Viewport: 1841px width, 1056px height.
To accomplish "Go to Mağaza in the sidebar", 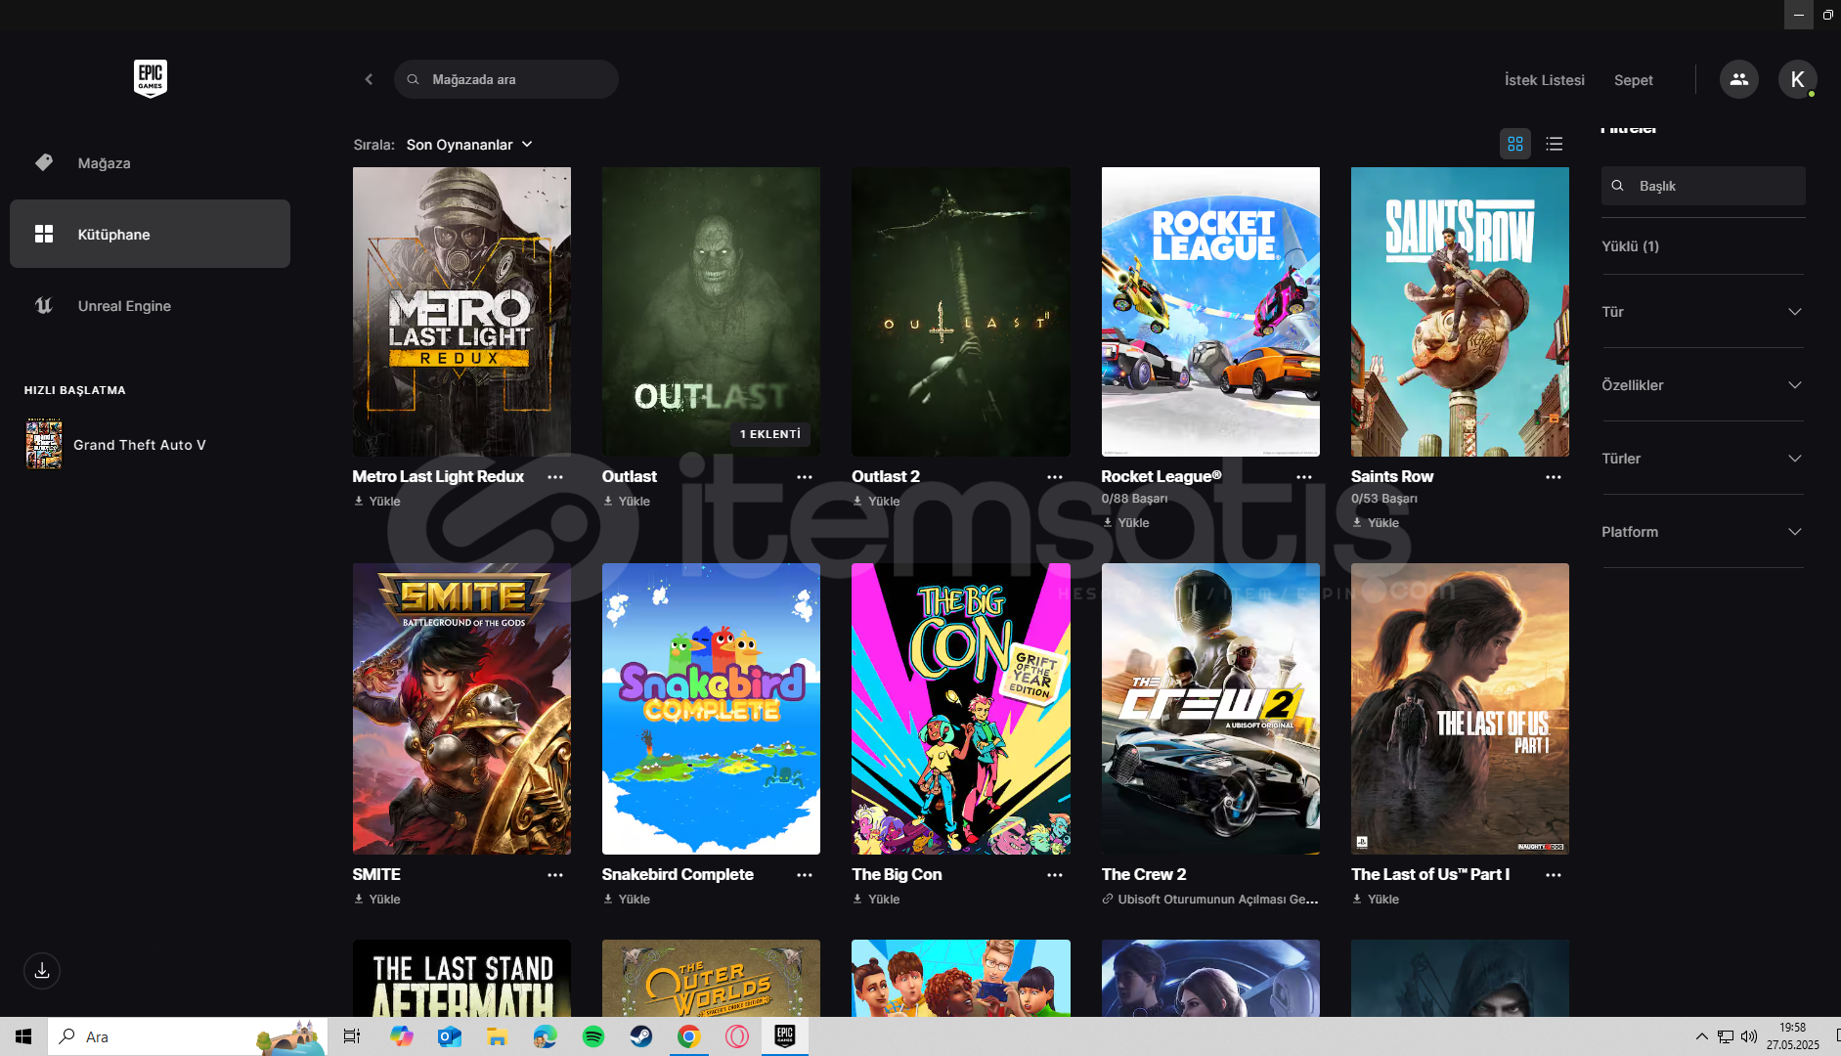I will tap(150, 163).
